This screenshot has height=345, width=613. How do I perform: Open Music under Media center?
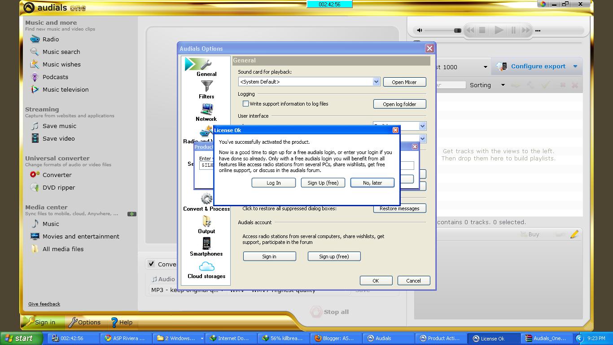[44, 224]
